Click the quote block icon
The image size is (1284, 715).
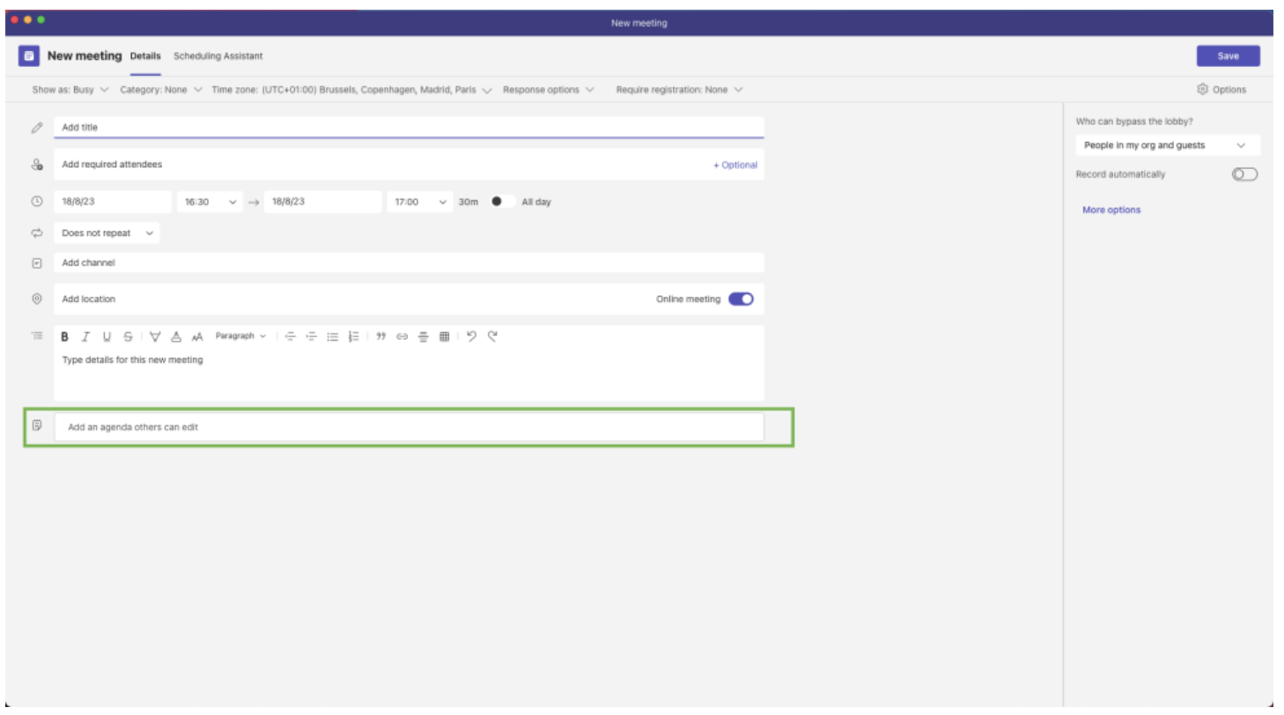tap(381, 336)
